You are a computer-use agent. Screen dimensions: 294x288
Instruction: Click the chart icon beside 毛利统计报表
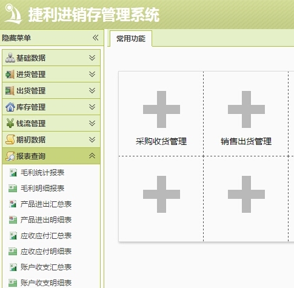13,173
